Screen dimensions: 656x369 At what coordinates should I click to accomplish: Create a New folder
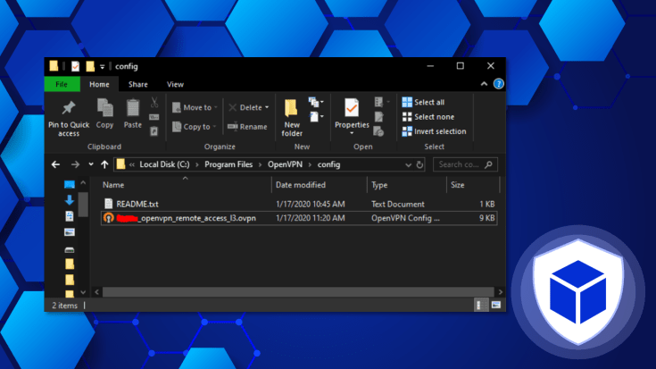click(x=292, y=118)
